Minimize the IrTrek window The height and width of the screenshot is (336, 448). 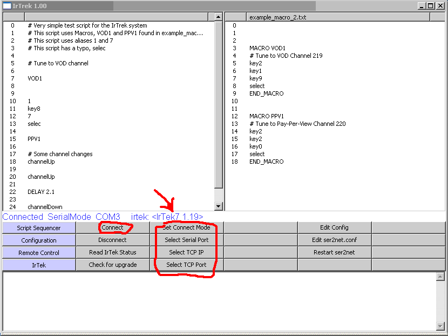click(421, 6)
